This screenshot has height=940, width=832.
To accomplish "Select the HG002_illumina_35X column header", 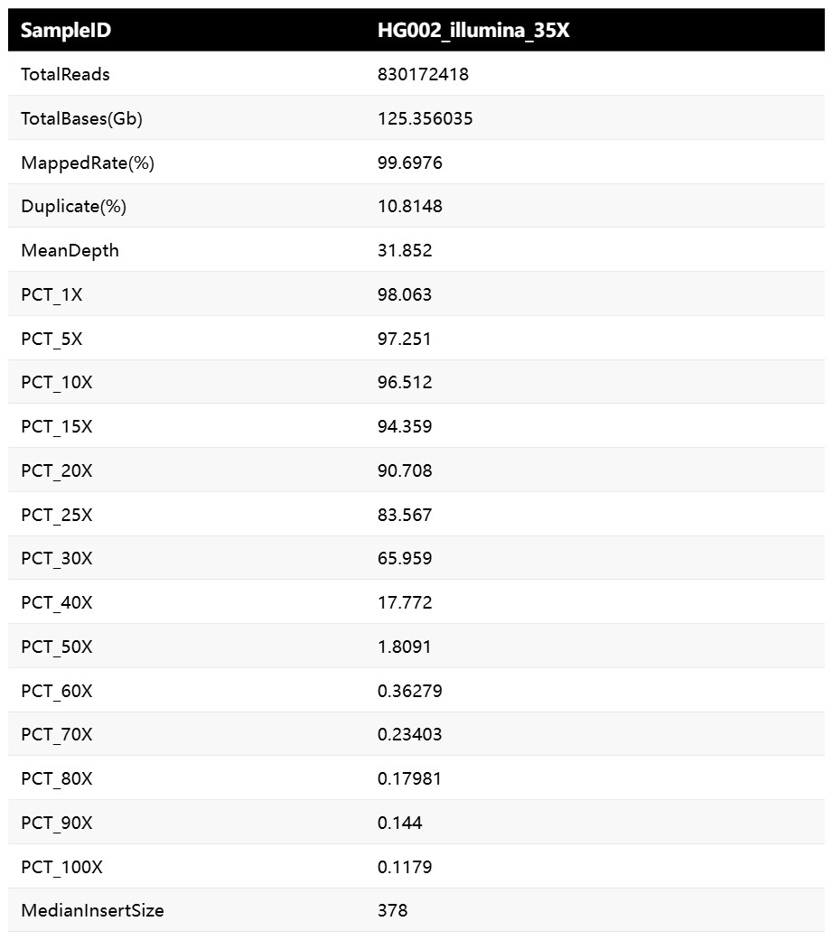I will click(x=473, y=30).
